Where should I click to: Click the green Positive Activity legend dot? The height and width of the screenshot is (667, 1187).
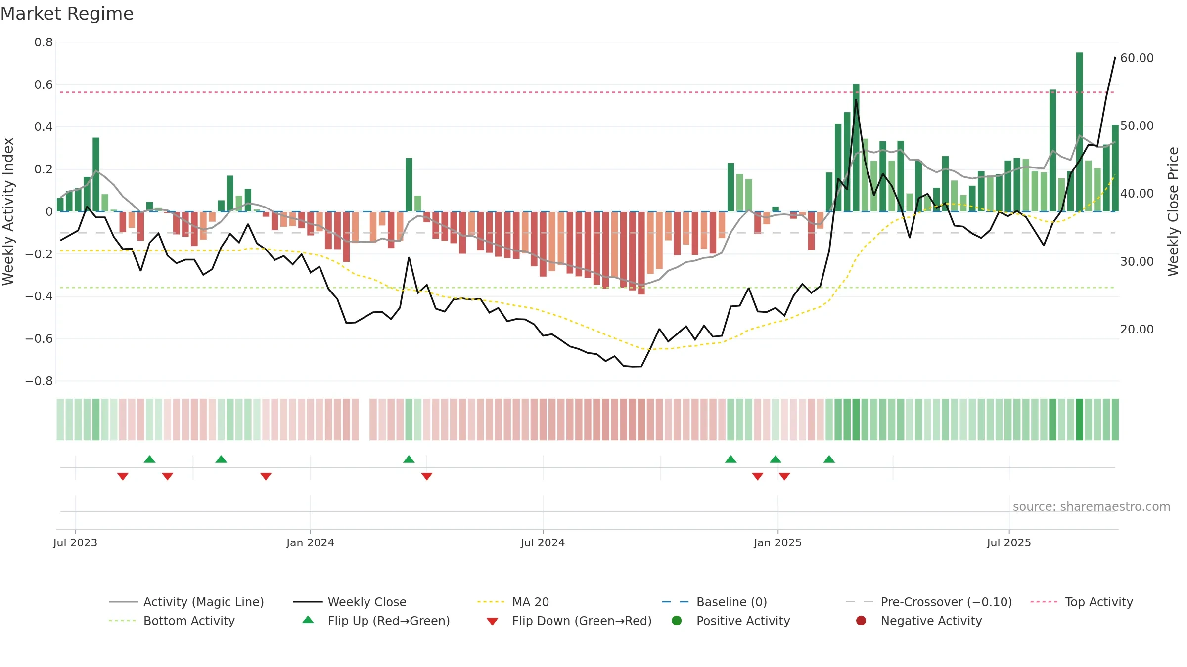click(x=677, y=621)
